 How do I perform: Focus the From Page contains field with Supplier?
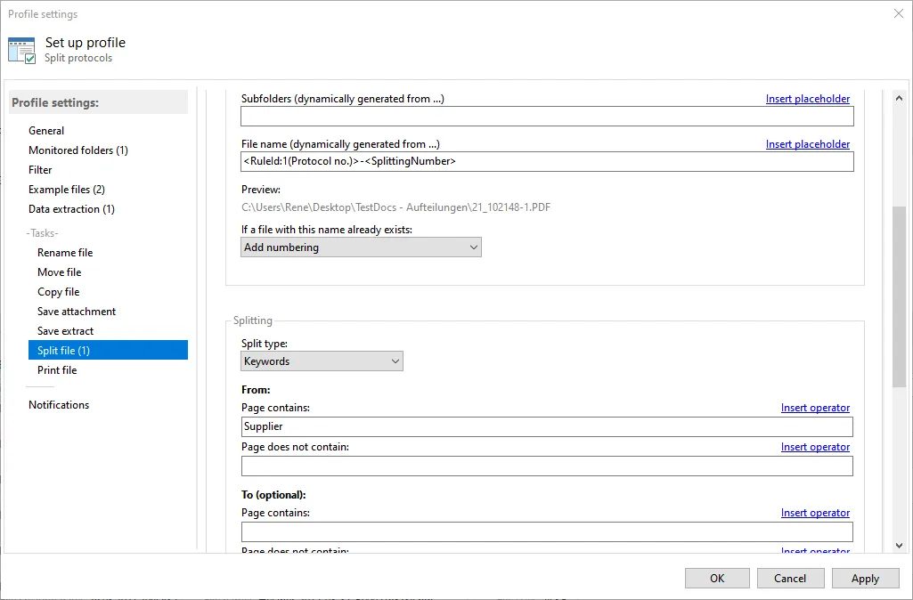(547, 426)
